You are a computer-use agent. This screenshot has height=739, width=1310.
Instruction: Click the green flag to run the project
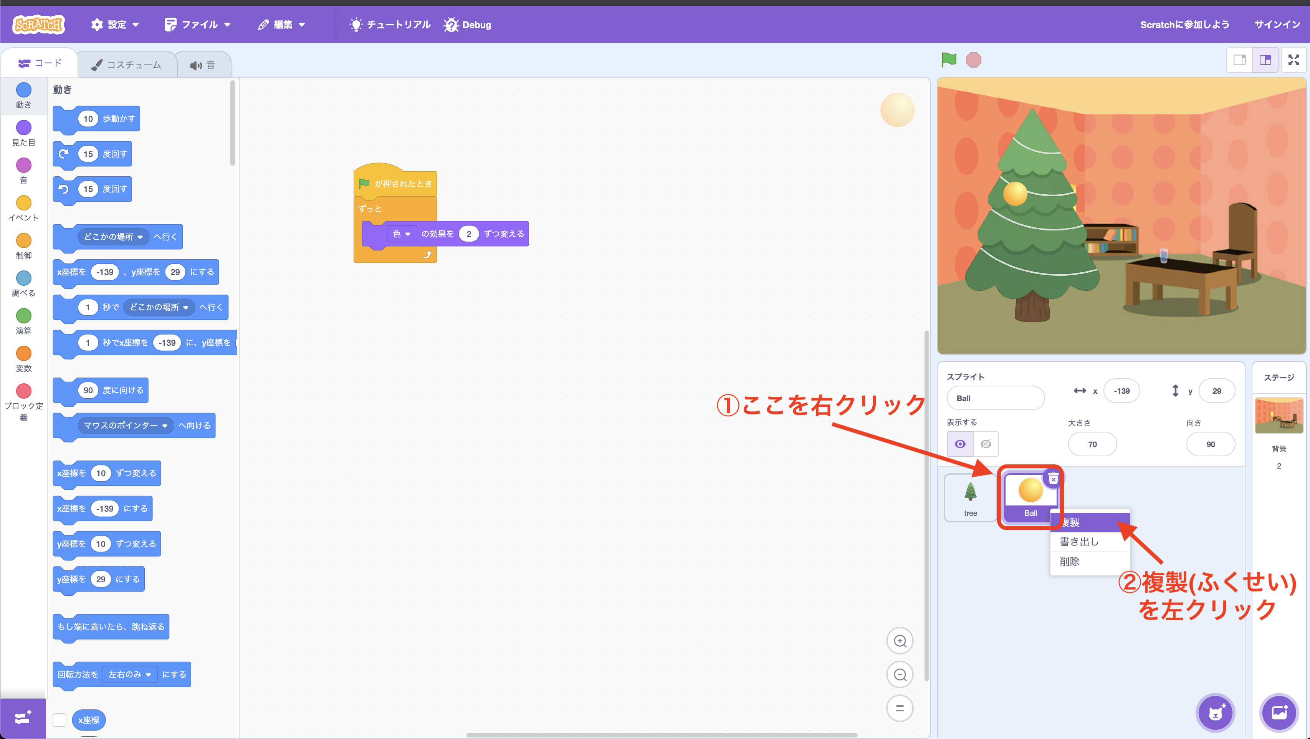click(x=948, y=60)
